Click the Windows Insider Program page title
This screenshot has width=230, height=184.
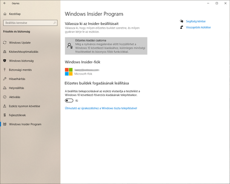(94, 14)
